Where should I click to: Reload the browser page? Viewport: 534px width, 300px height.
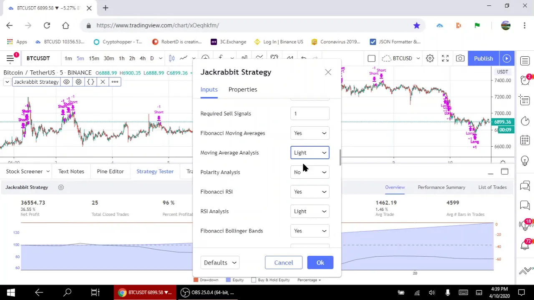click(47, 25)
